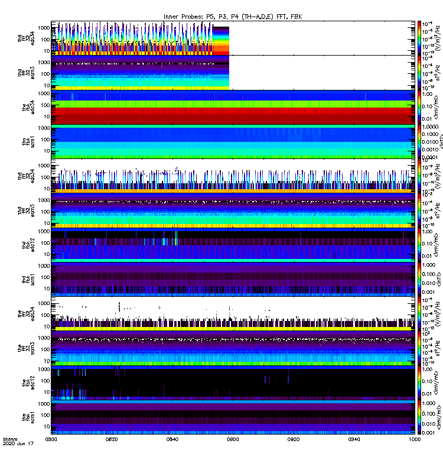Click the the fbk edc12 mostly black spectrogram
Image resolution: width=443 pixels, height=473 pixels.
(x=233, y=383)
